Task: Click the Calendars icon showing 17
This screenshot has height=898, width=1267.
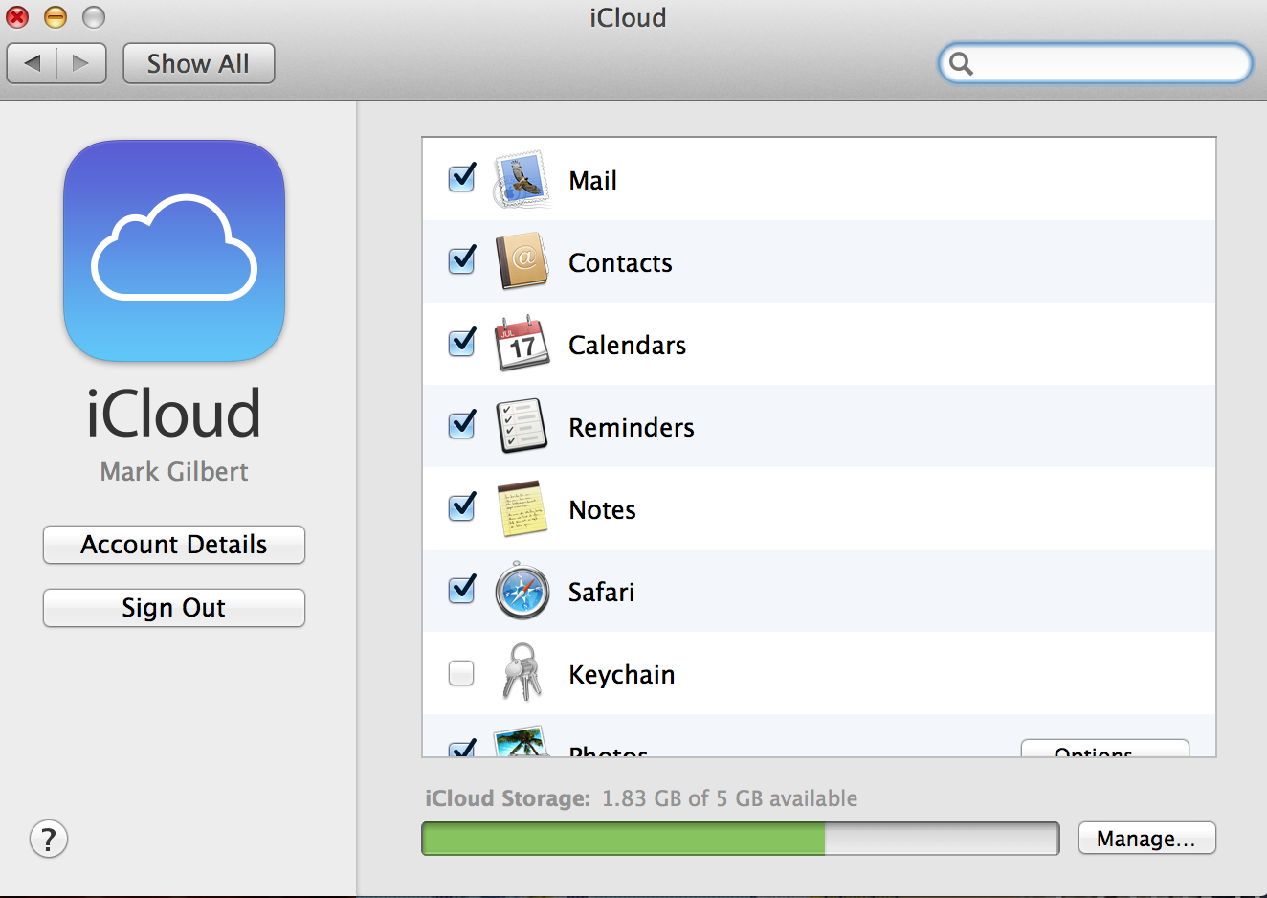Action: (x=522, y=344)
